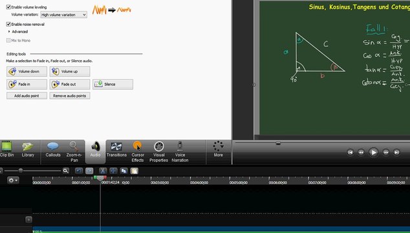Fast forward the preview playback

[x=386, y=152]
